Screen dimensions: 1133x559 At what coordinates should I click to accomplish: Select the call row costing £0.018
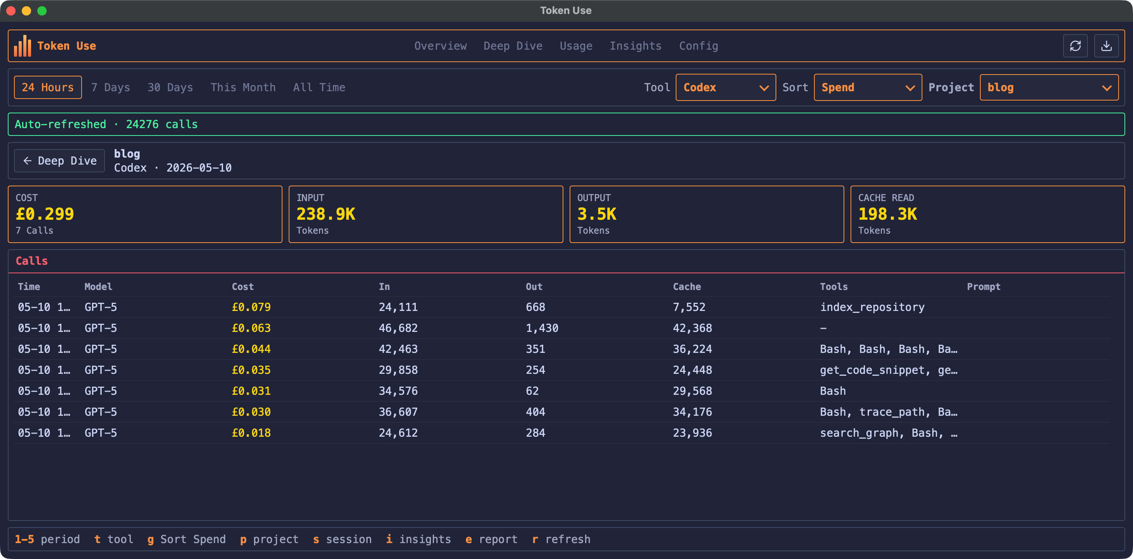tap(561, 433)
